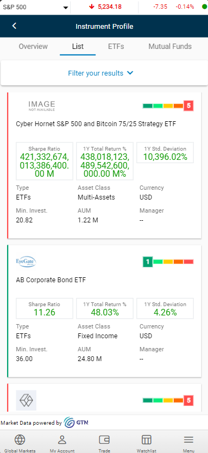Image resolution: width=208 pixels, height=453 pixels.
Task: Switch to the ETFs tab
Action: [x=116, y=47]
